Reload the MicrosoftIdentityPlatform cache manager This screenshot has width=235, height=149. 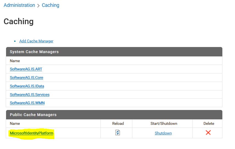click(118, 133)
